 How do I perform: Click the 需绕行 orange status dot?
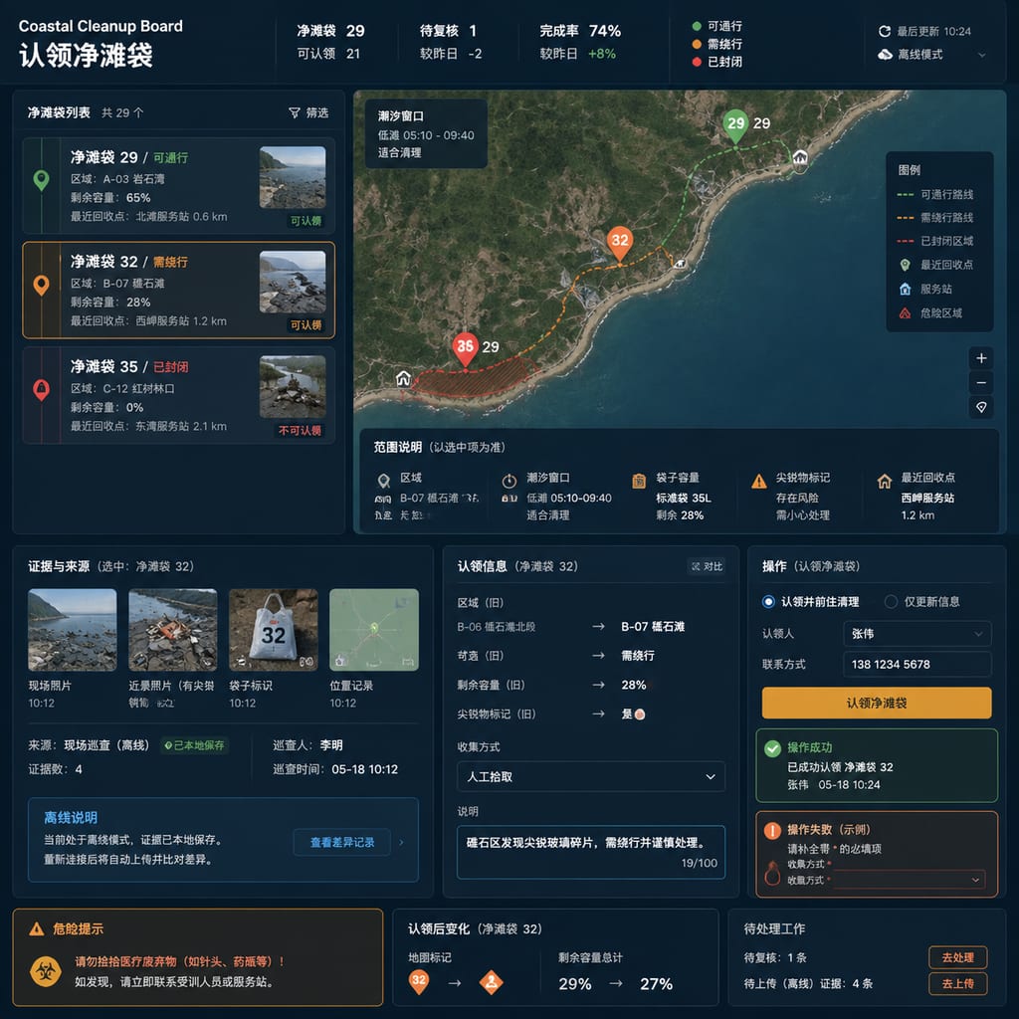697,44
